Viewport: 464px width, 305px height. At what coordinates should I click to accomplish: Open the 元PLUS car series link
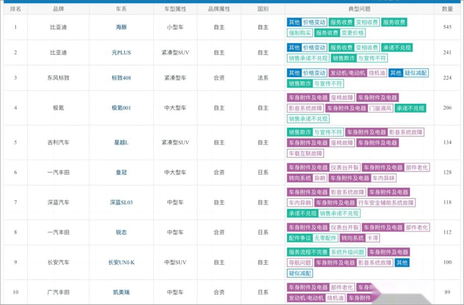coord(121,53)
